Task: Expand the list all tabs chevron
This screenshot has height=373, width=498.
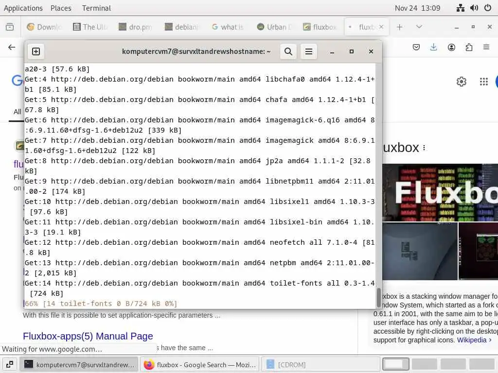Action: click(x=419, y=27)
